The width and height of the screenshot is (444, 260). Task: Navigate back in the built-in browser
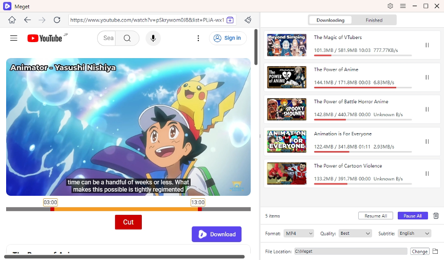[x=27, y=20]
